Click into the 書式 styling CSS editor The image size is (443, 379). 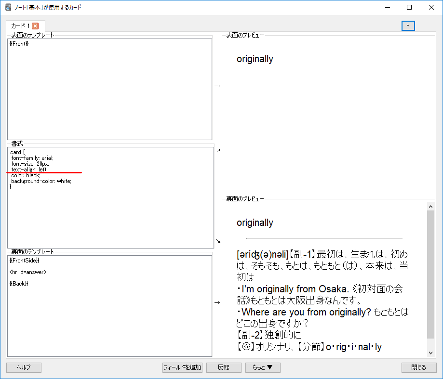[x=110, y=197]
